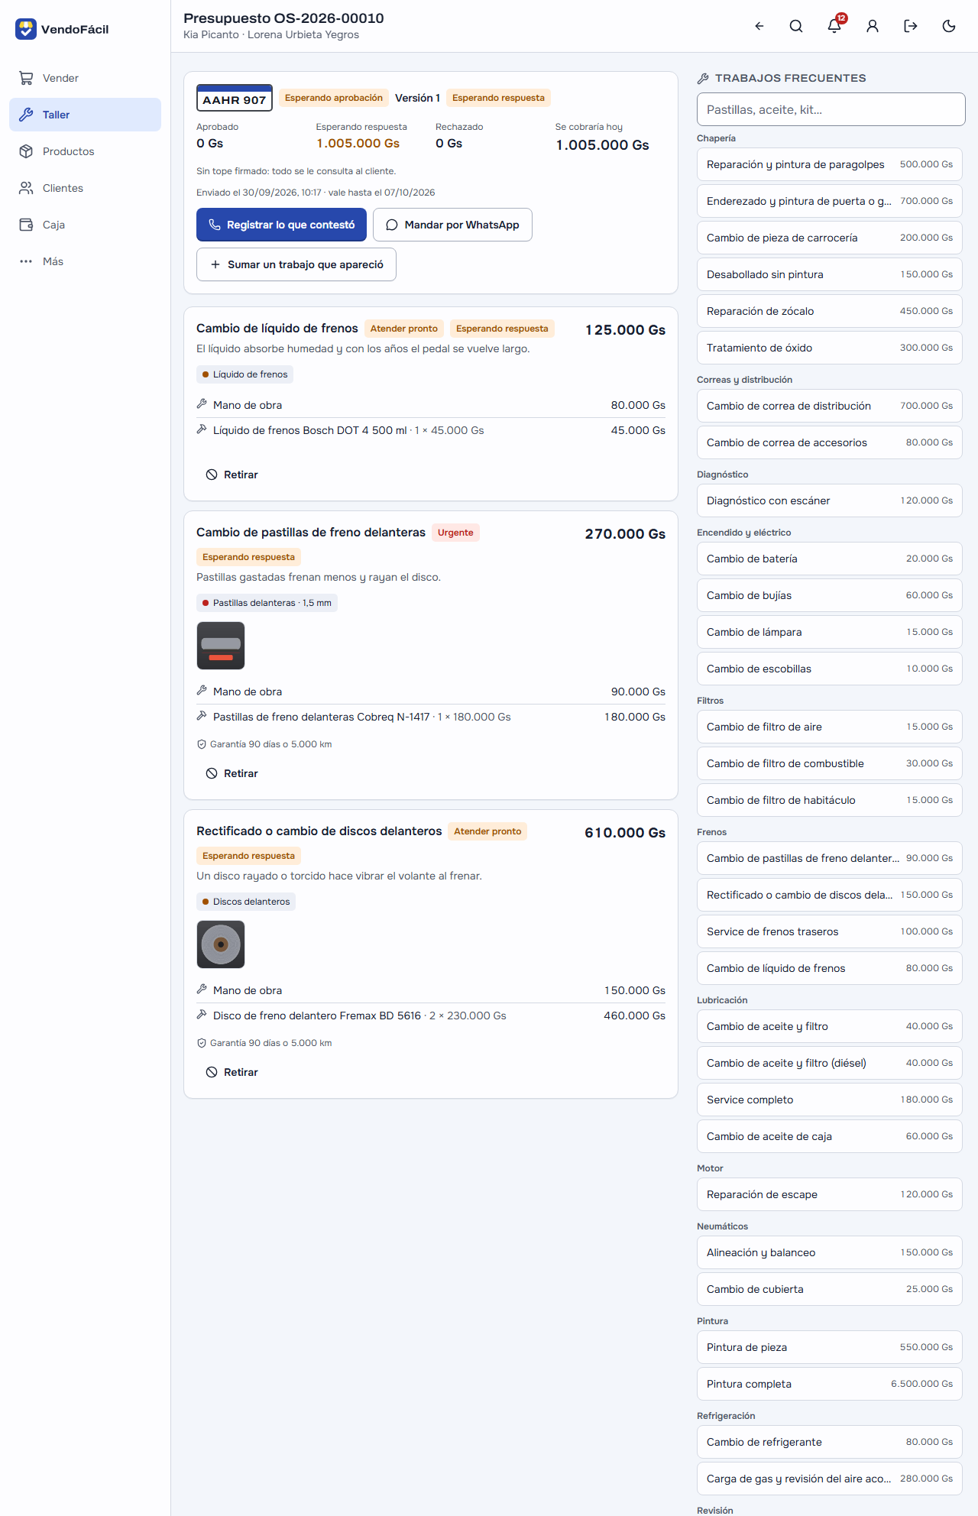Click Registrar lo que contestó button

coord(281,225)
